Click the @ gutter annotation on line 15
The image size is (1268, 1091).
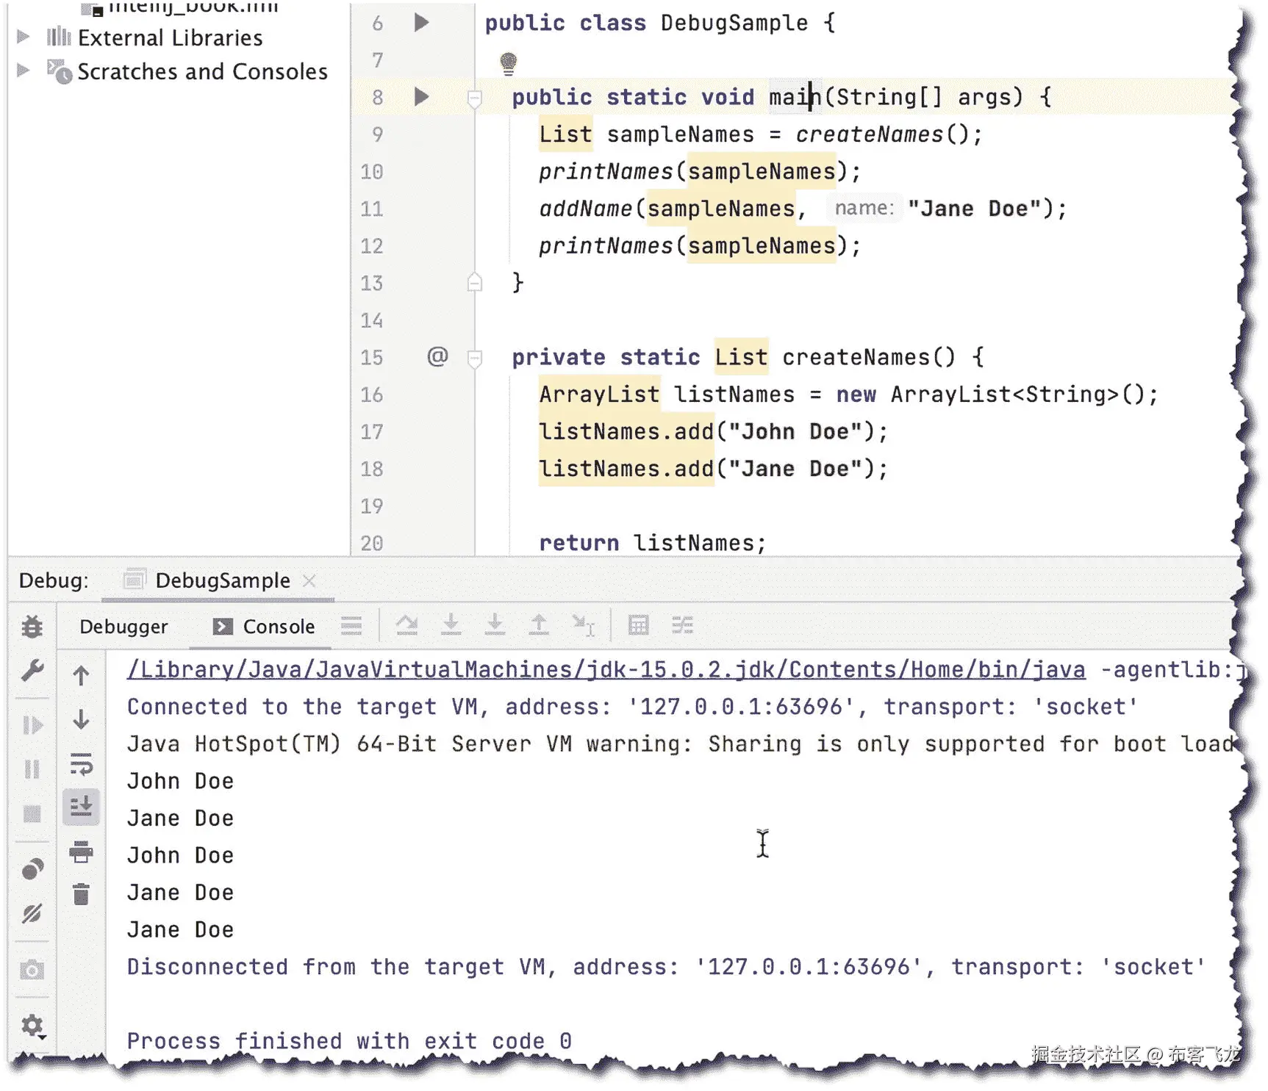(x=437, y=357)
